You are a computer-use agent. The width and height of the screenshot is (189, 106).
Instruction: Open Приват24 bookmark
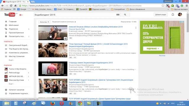82,9
